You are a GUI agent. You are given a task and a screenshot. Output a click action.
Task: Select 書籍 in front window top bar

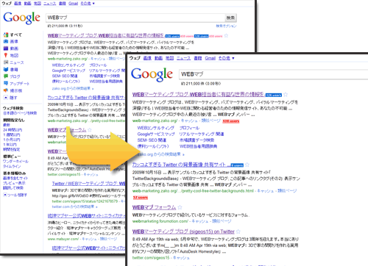point(198,58)
